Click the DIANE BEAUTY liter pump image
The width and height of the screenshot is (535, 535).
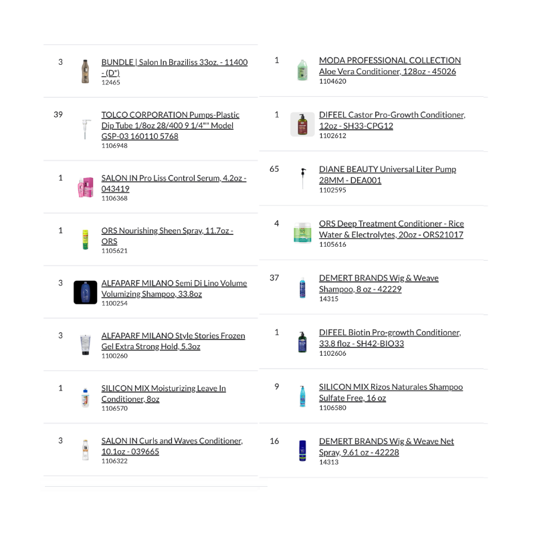pyautogui.click(x=302, y=179)
